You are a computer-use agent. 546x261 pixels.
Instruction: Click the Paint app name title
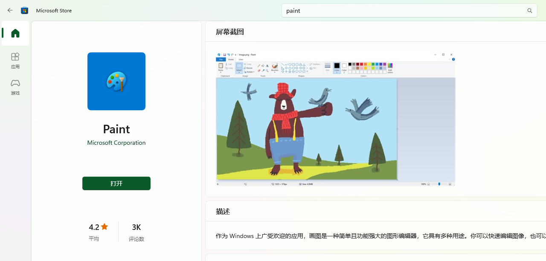click(x=116, y=129)
